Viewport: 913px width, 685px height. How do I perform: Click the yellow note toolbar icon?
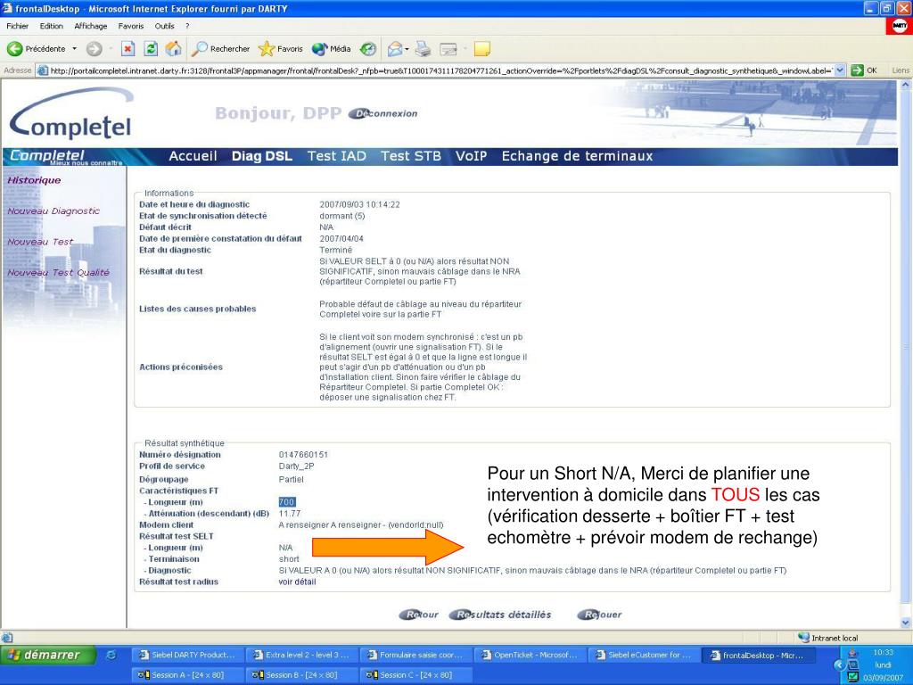tap(482, 49)
